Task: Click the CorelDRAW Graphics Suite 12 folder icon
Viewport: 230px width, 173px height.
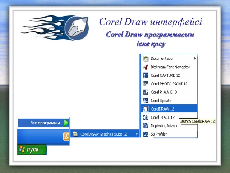Action: [x=75, y=134]
